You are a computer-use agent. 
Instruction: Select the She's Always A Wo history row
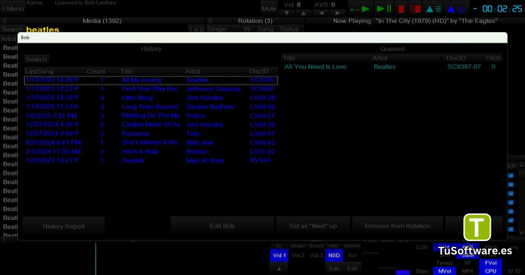coord(151,142)
